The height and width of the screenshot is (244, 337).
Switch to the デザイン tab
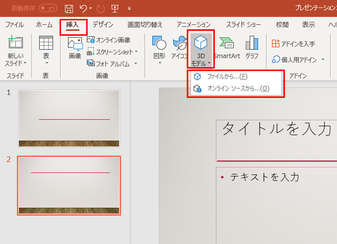point(103,25)
